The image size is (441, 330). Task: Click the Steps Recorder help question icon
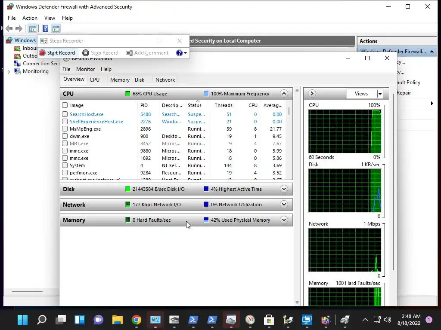click(179, 53)
